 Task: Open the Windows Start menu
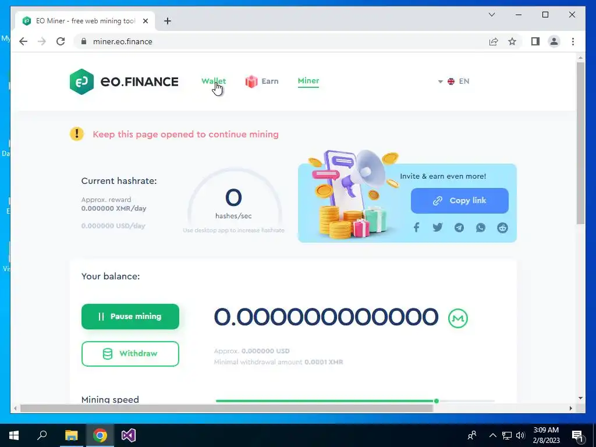coord(14,435)
